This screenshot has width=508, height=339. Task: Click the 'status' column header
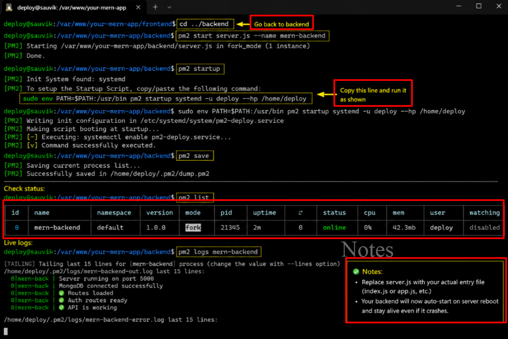tap(334, 213)
